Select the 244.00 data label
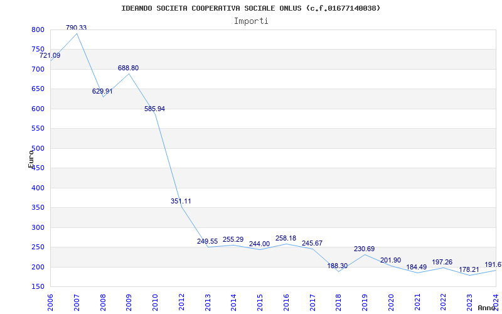Image resolution: width=502 pixels, height=314 pixels. (259, 244)
